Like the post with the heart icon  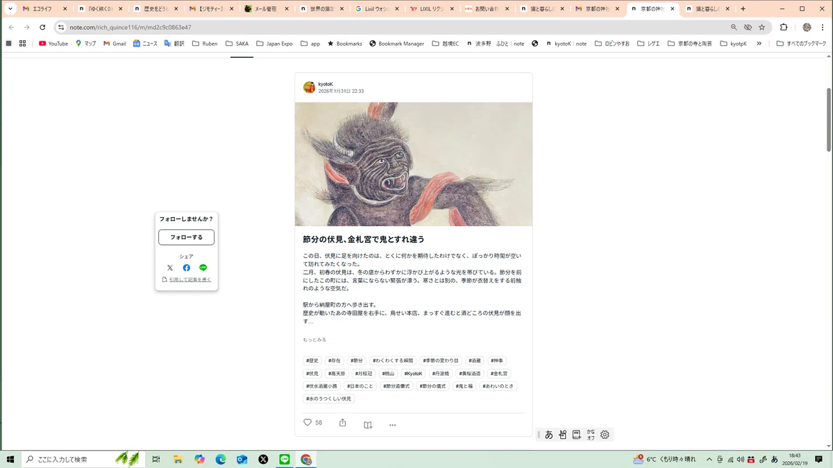click(x=308, y=422)
